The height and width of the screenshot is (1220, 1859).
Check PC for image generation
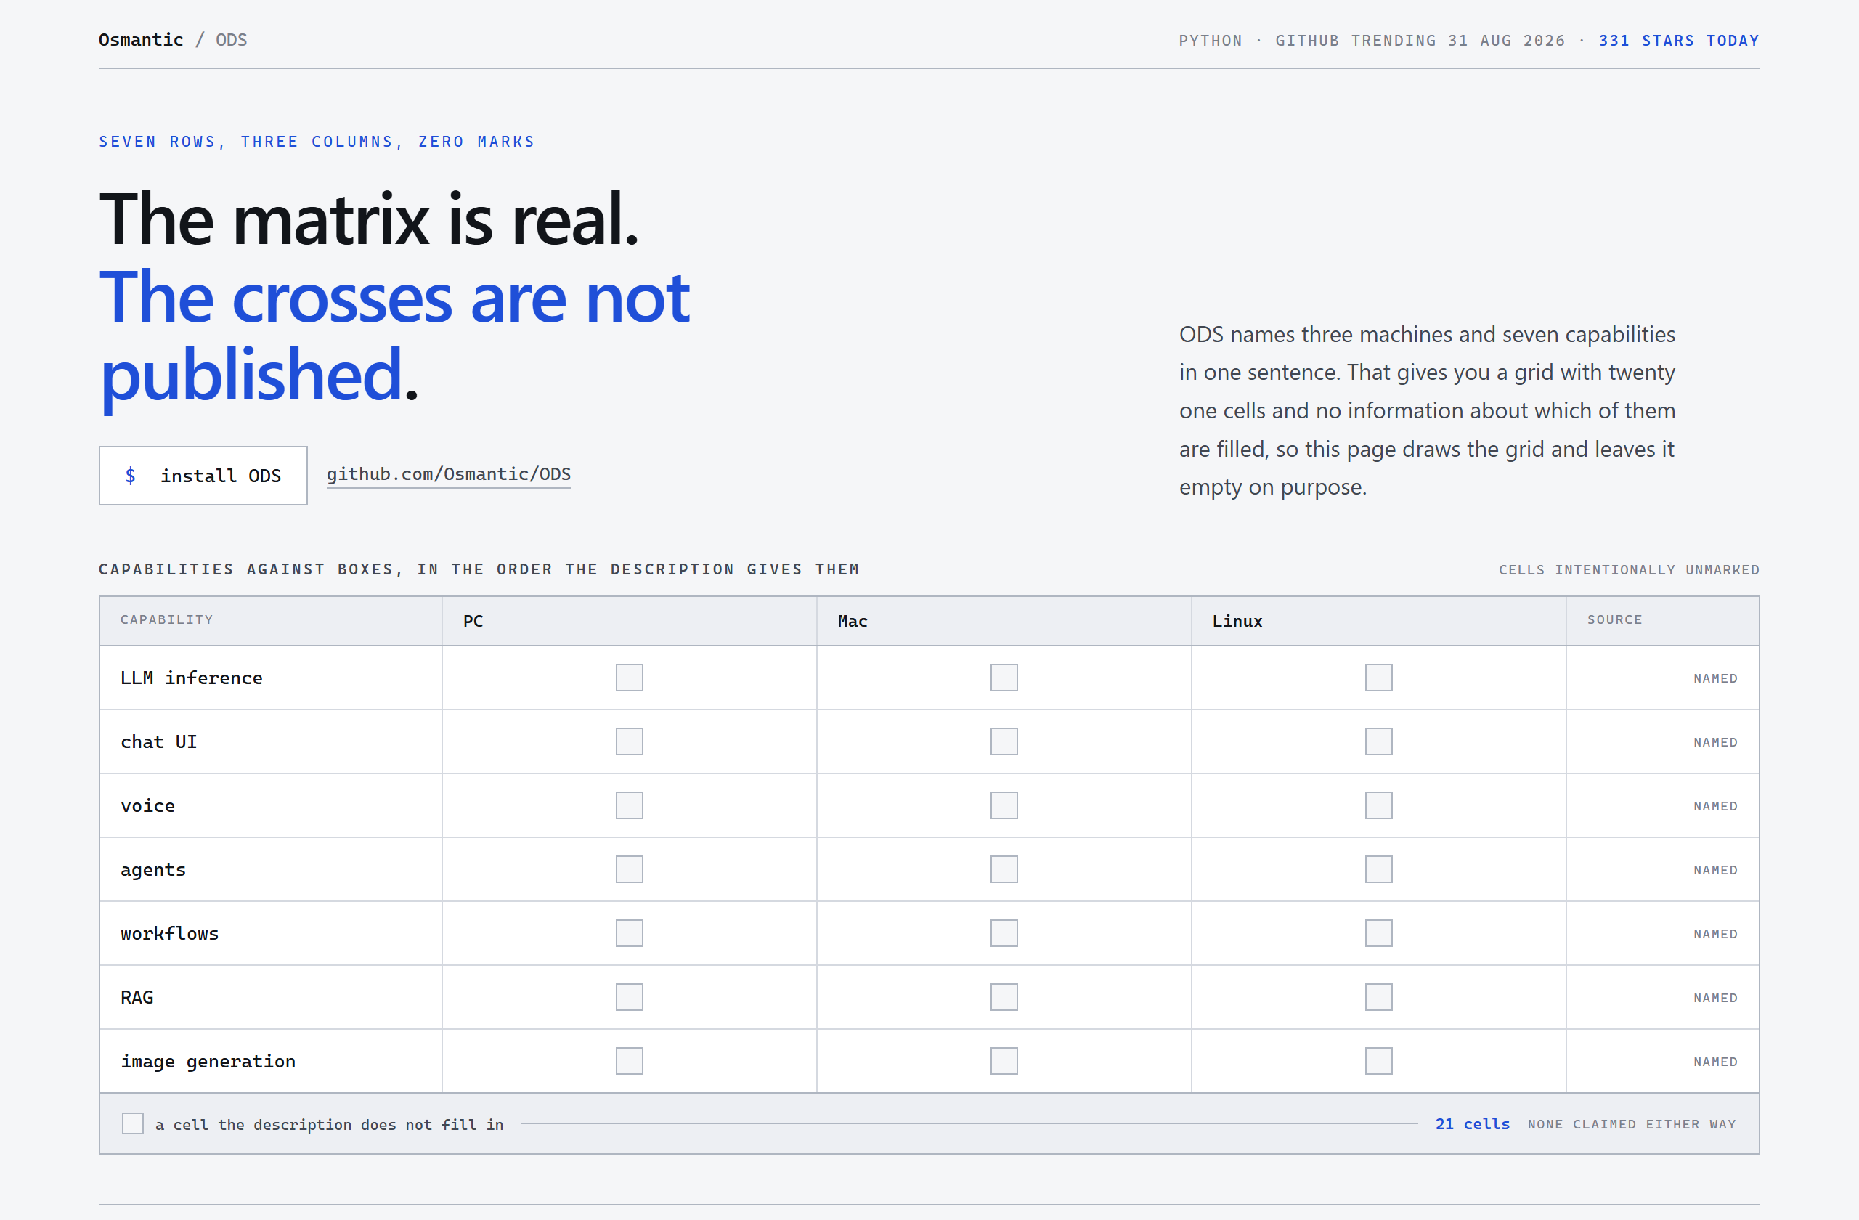click(629, 1062)
